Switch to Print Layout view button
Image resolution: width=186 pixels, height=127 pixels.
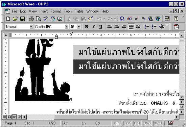click(15, 117)
